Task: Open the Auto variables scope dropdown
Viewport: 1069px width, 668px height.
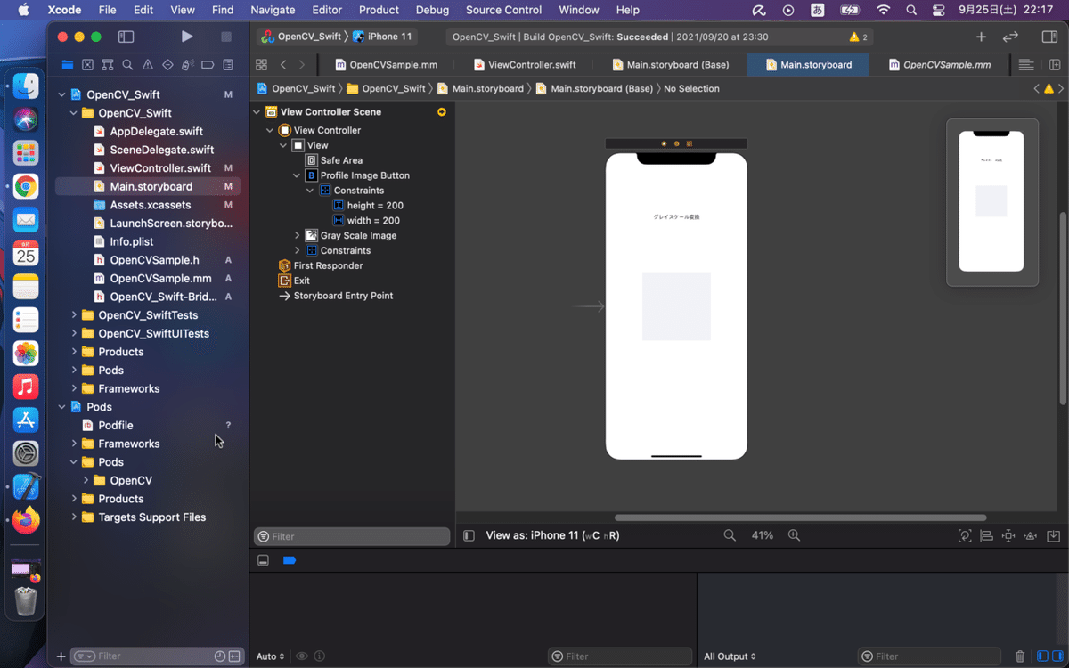Action: (x=271, y=656)
